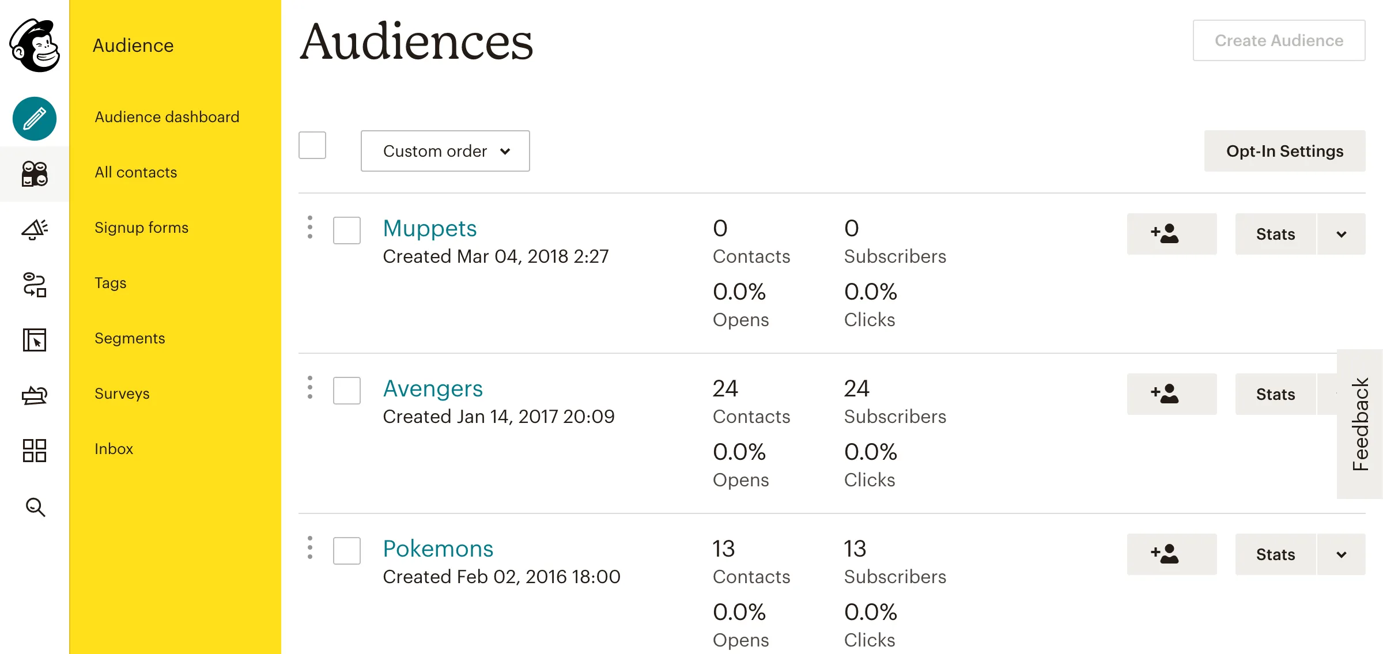Go to Signup forms menu item
Image resolution: width=1383 pixels, height=654 pixels.
(x=141, y=227)
